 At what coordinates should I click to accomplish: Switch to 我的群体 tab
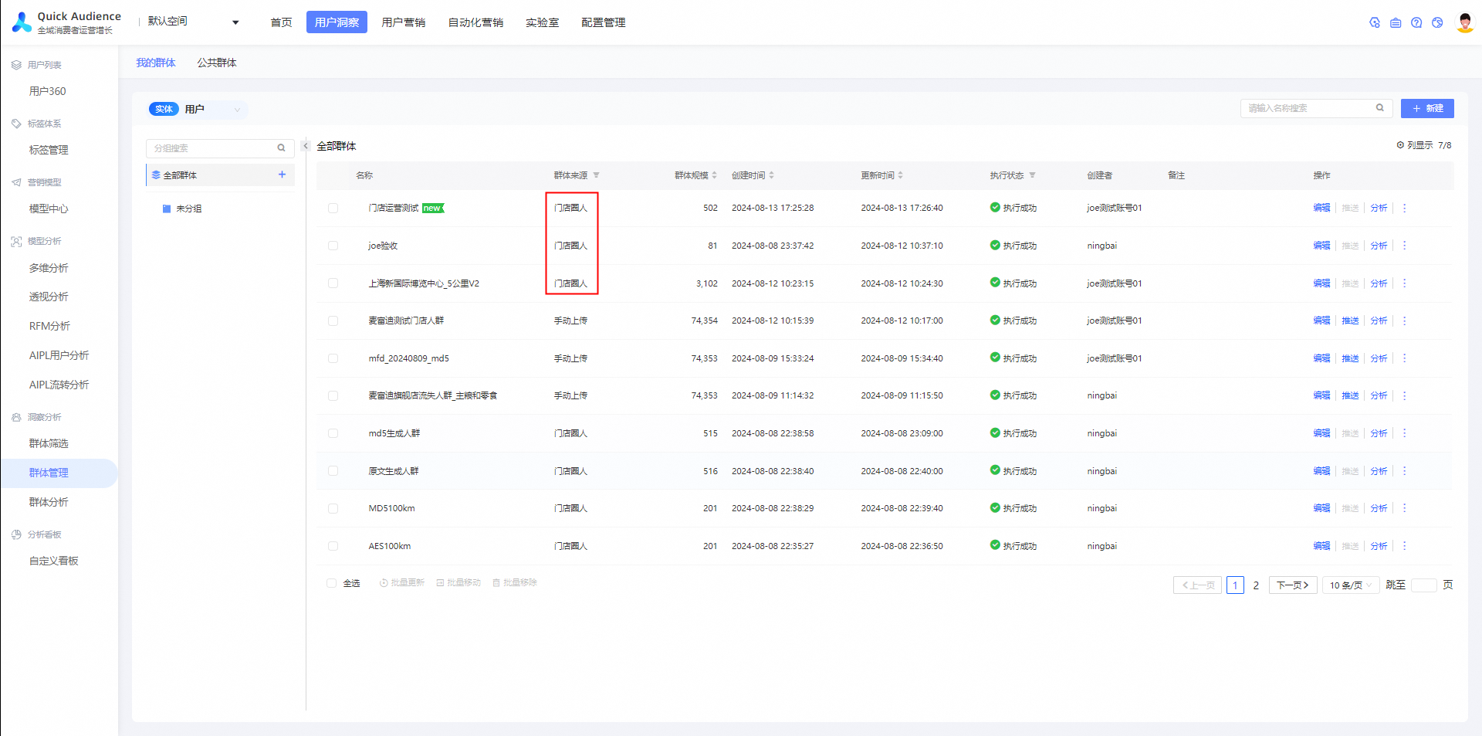tap(156, 63)
